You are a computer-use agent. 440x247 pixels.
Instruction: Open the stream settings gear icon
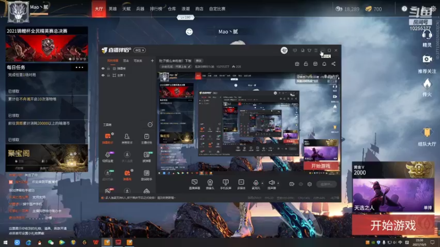310,184
